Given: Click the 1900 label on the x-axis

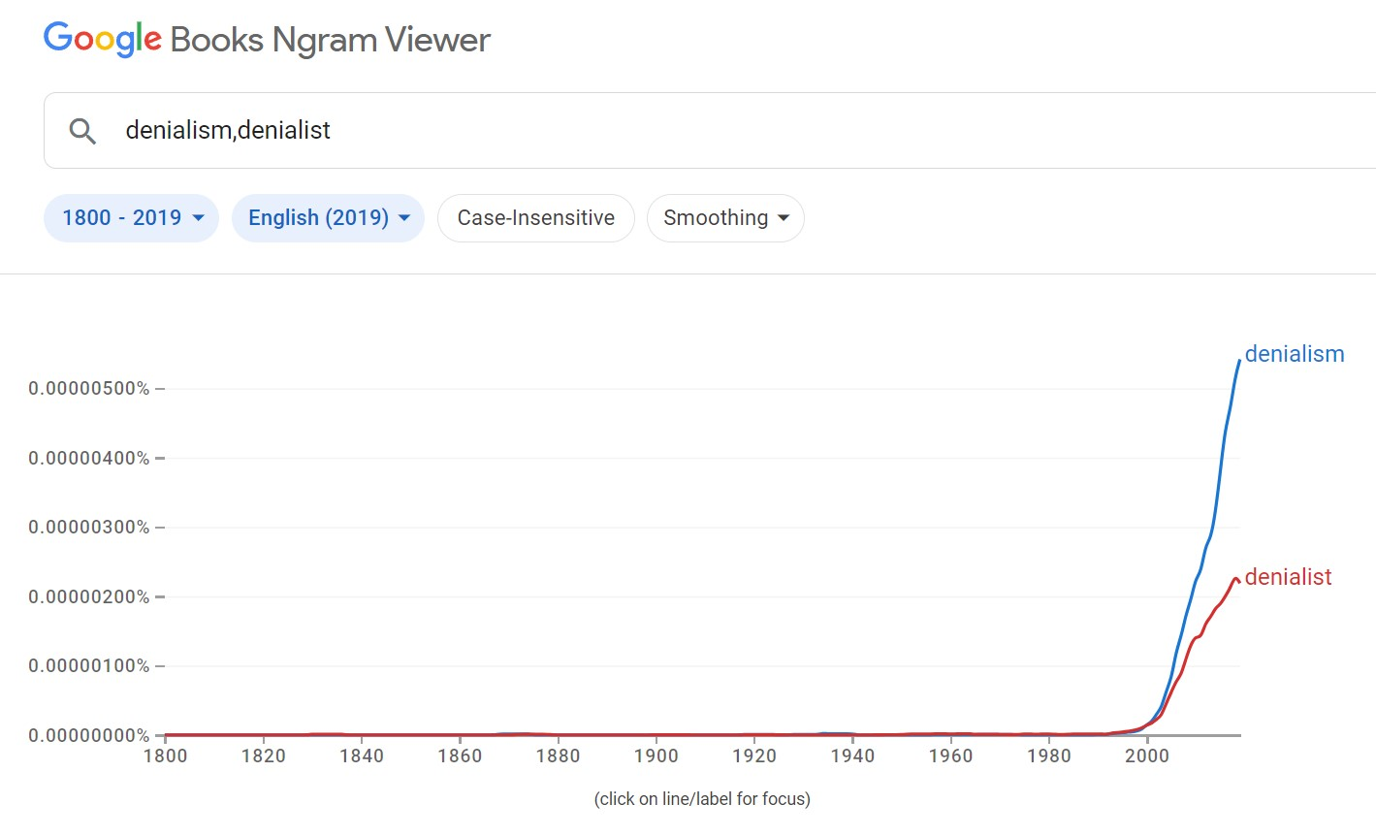Looking at the screenshot, I should click(656, 756).
